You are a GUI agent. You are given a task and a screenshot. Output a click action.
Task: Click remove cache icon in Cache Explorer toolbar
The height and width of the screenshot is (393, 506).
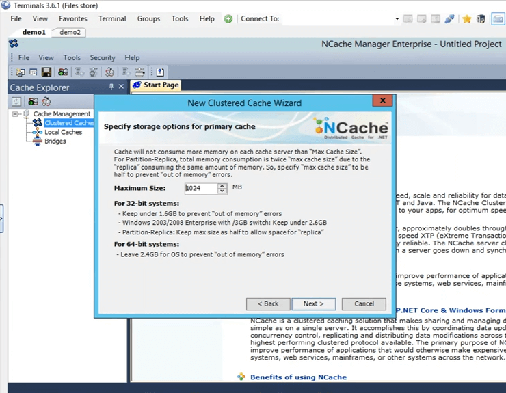pyautogui.click(x=46, y=102)
